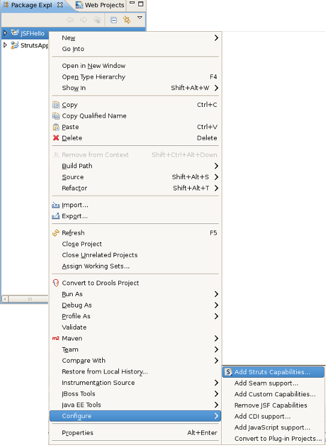Click the JSFHello project icon
This screenshot has height=448, width=328.
click(15, 33)
